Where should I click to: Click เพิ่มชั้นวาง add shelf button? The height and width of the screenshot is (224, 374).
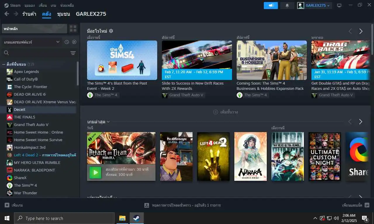pyautogui.click(x=225, y=112)
